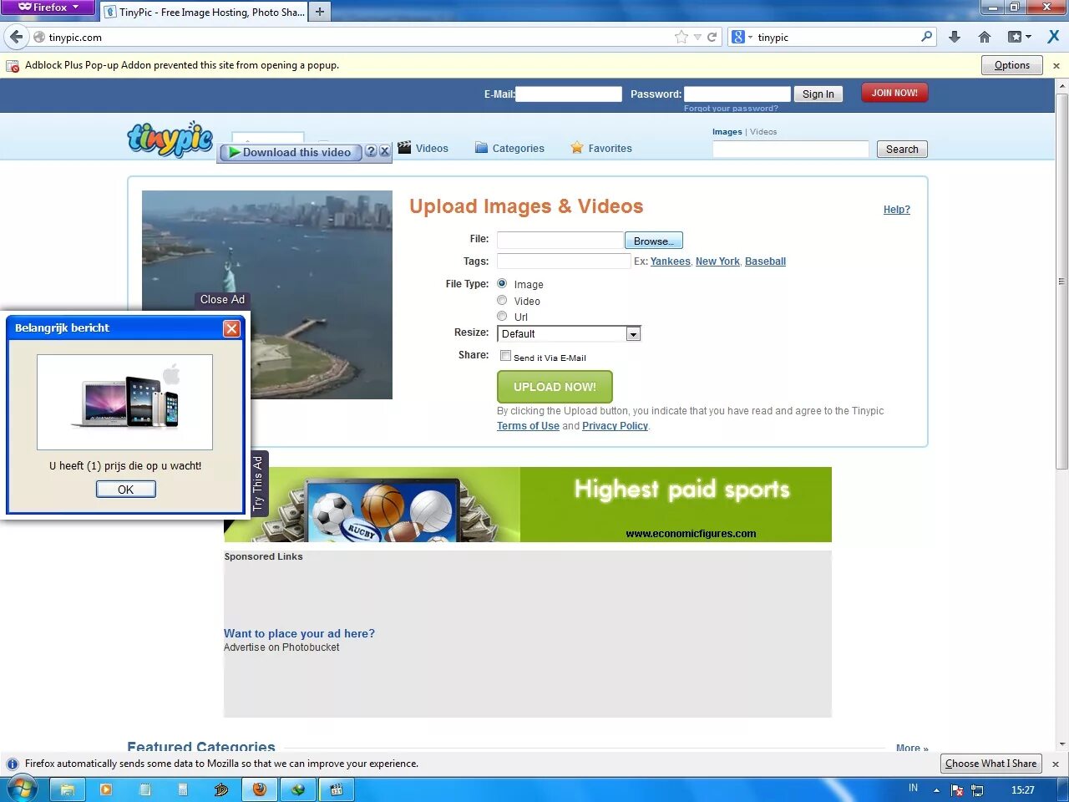Dismiss the Adblock Plus notification bar

point(1056,65)
